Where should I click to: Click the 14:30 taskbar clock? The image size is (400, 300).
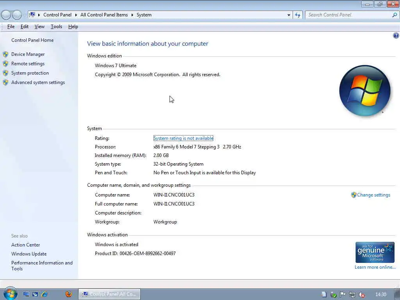(381, 295)
